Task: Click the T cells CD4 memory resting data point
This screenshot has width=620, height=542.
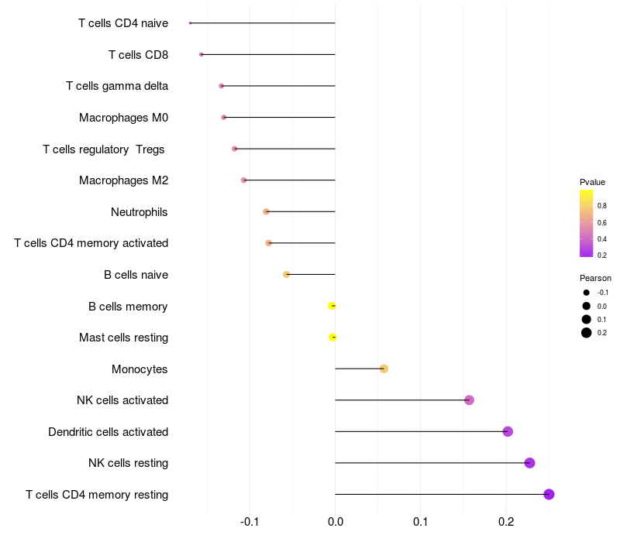Action: tap(549, 494)
